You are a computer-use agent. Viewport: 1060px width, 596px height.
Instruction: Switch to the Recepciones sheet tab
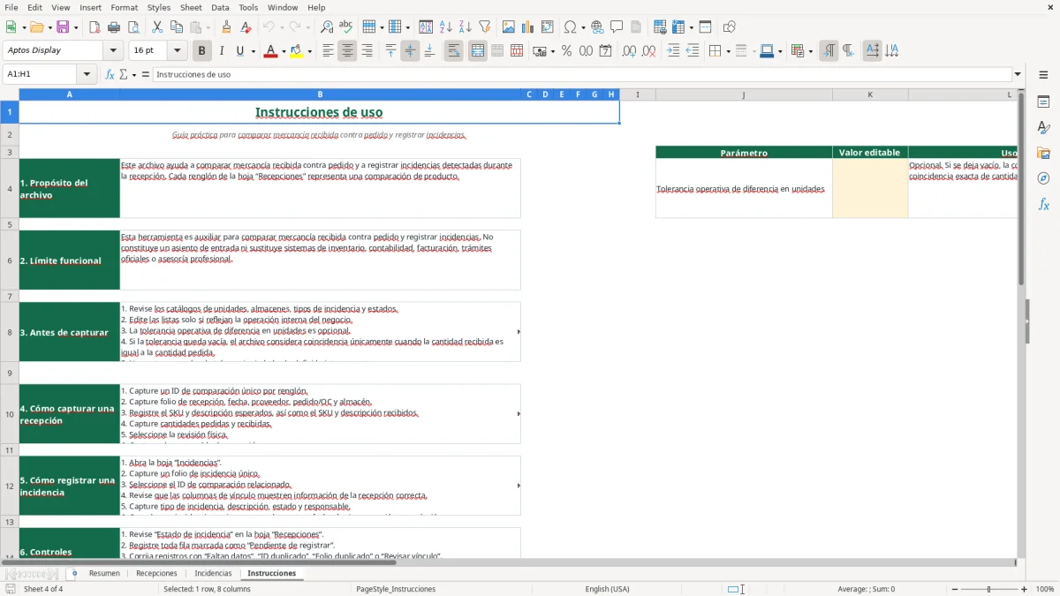156,573
